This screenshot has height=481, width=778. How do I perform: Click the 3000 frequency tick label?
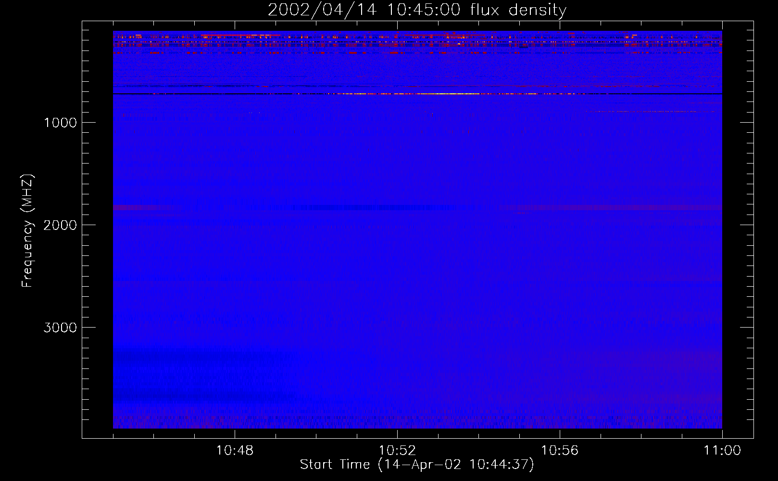pos(60,328)
